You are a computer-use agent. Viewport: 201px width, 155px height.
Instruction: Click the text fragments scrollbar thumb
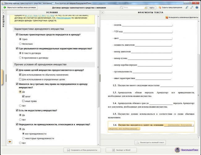click(199, 95)
